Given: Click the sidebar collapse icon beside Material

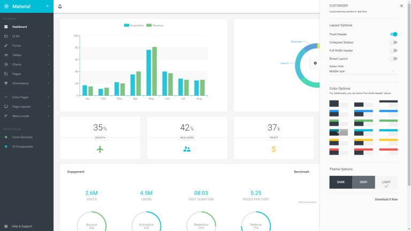Looking at the screenshot, I should click(48, 6).
